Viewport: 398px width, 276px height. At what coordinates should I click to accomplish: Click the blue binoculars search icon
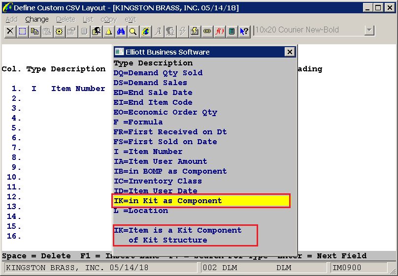[x=121, y=31]
